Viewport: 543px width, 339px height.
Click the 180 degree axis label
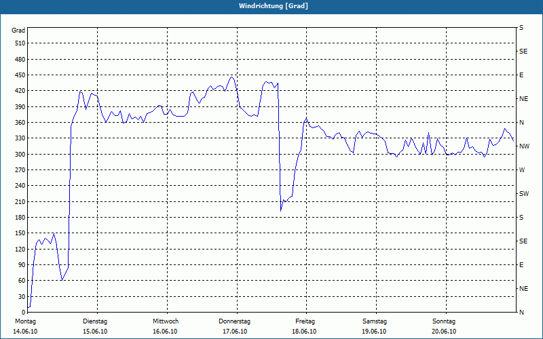20,218
